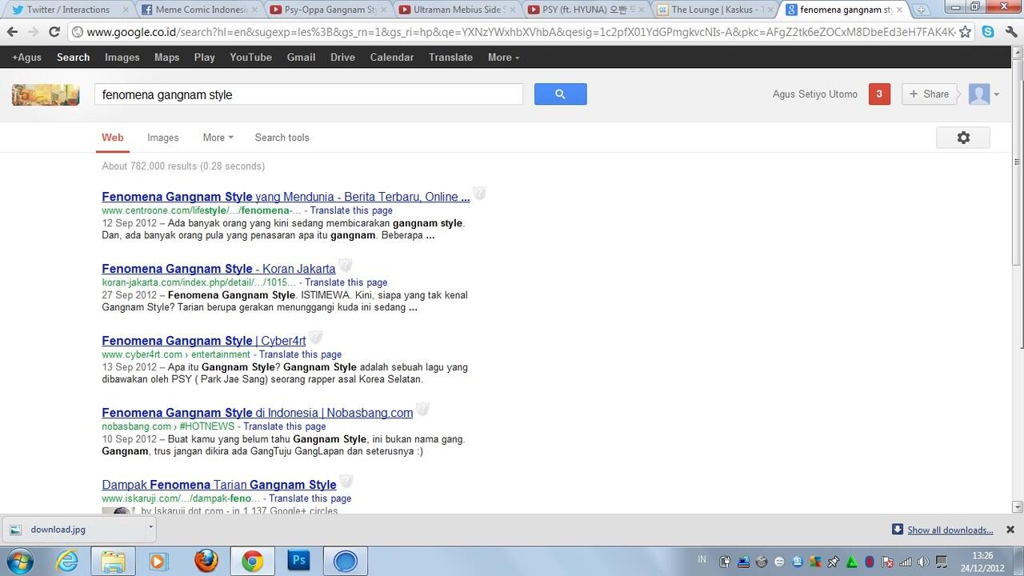
Task: Click the Google doodle logo
Action: point(46,94)
